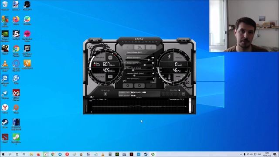Viewport: 279px width, 157px height.
Task: Open the Uplay desktop shortcut
Action: click(16, 79)
